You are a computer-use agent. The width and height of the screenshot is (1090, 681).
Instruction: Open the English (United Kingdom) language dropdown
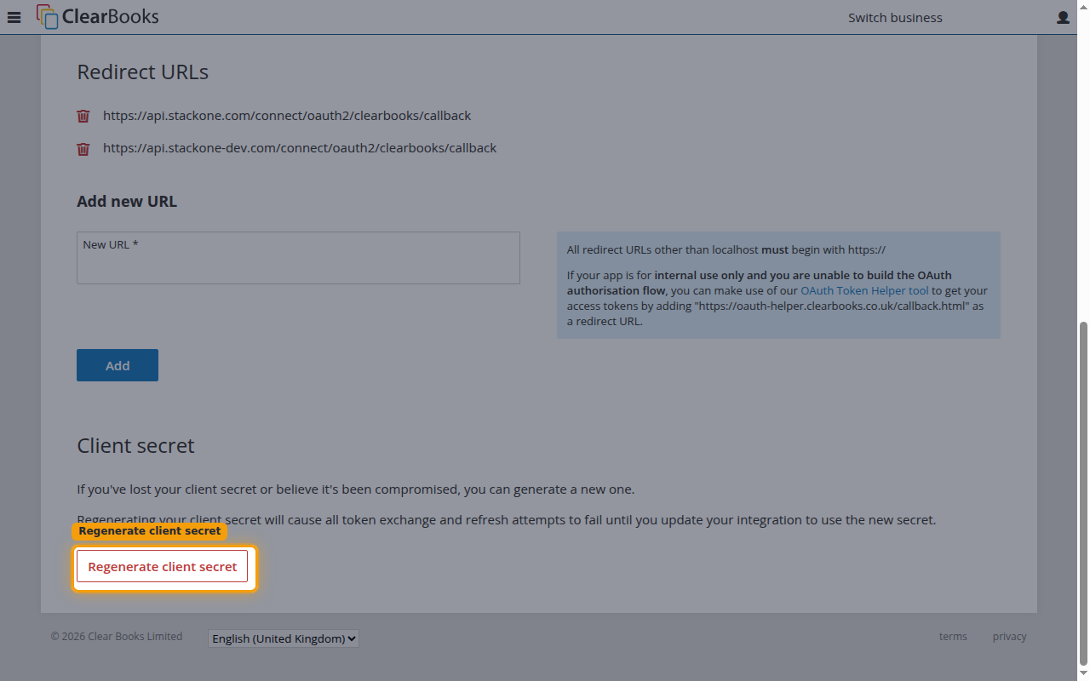click(284, 638)
